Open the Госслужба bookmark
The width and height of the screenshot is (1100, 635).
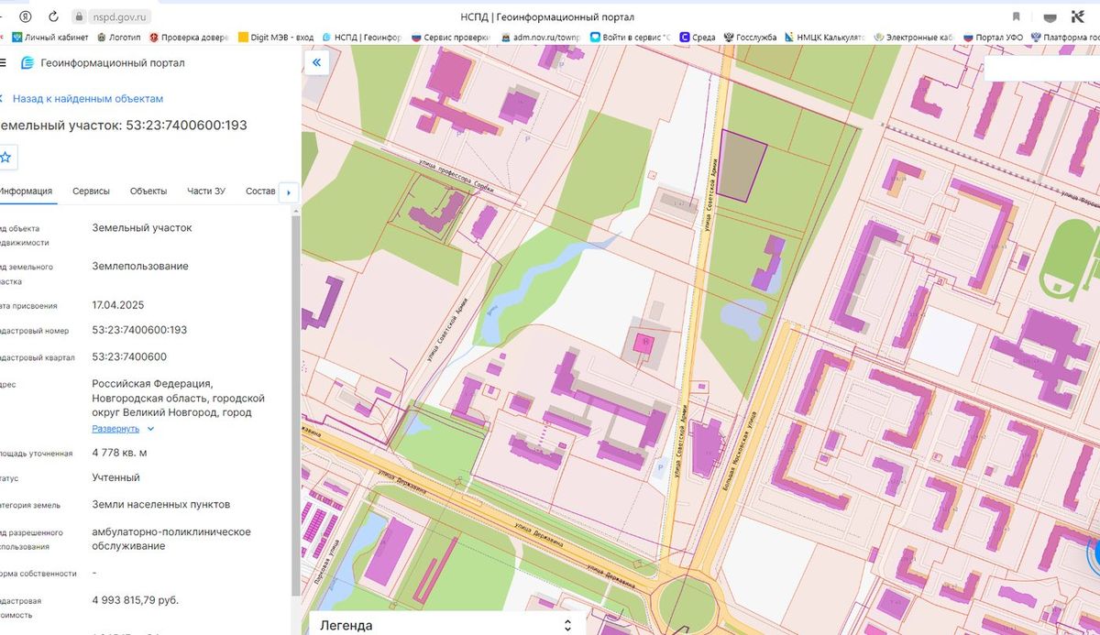point(750,38)
